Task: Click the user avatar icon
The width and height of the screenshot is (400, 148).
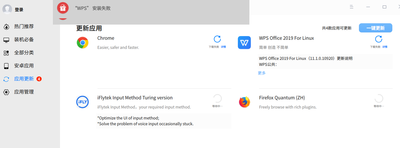Action: (x=7, y=9)
